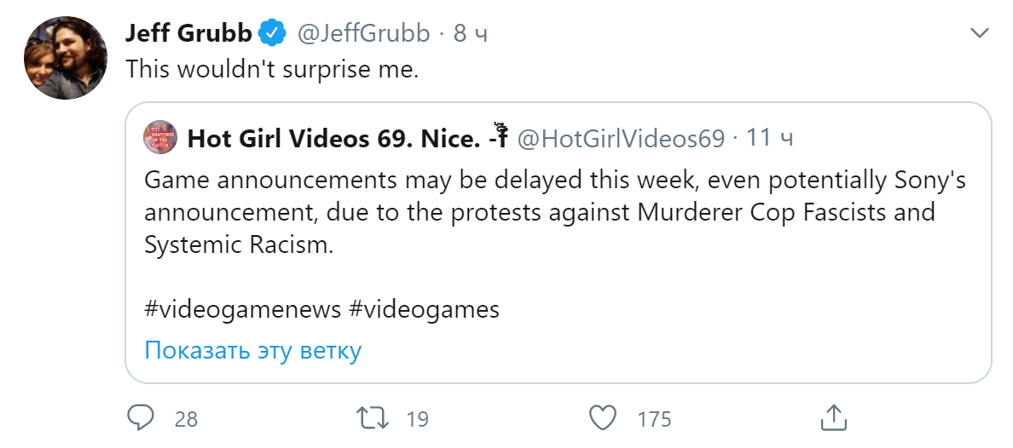Click the like count 175

click(x=654, y=418)
